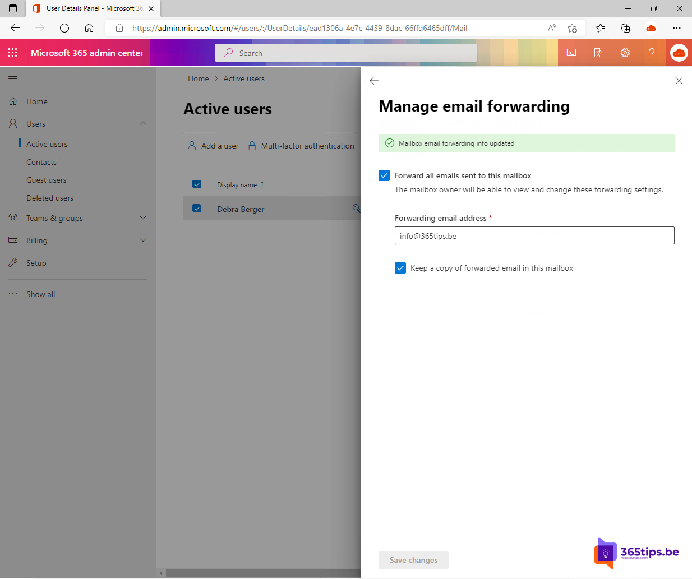692x579 pixels.
Task: Open Guest users in the navigation
Action: pos(47,180)
